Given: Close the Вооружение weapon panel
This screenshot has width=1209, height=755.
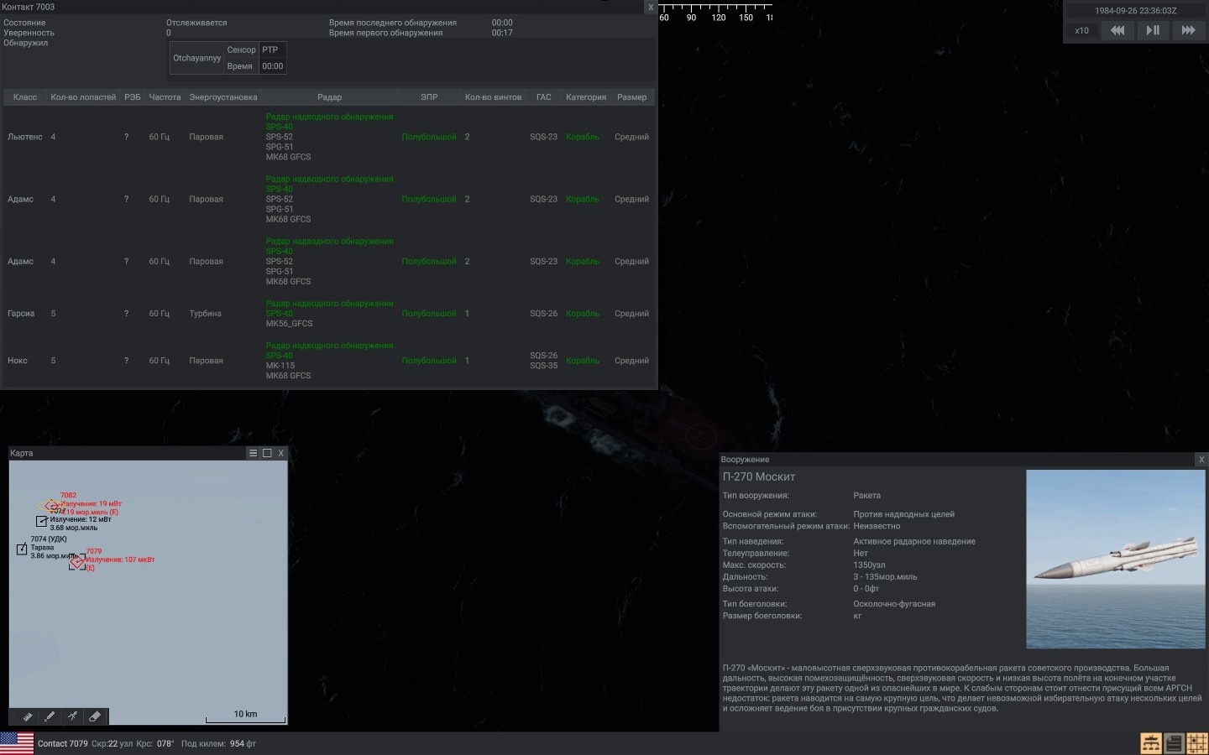Looking at the screenshot, I should pos(1201,460).
